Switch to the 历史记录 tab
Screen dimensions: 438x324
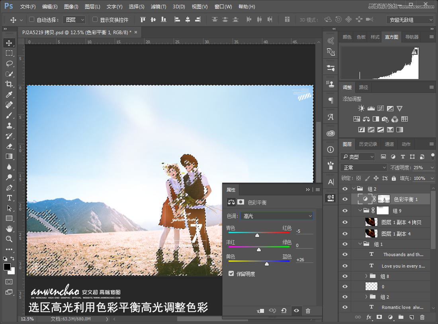pos(368,144)
